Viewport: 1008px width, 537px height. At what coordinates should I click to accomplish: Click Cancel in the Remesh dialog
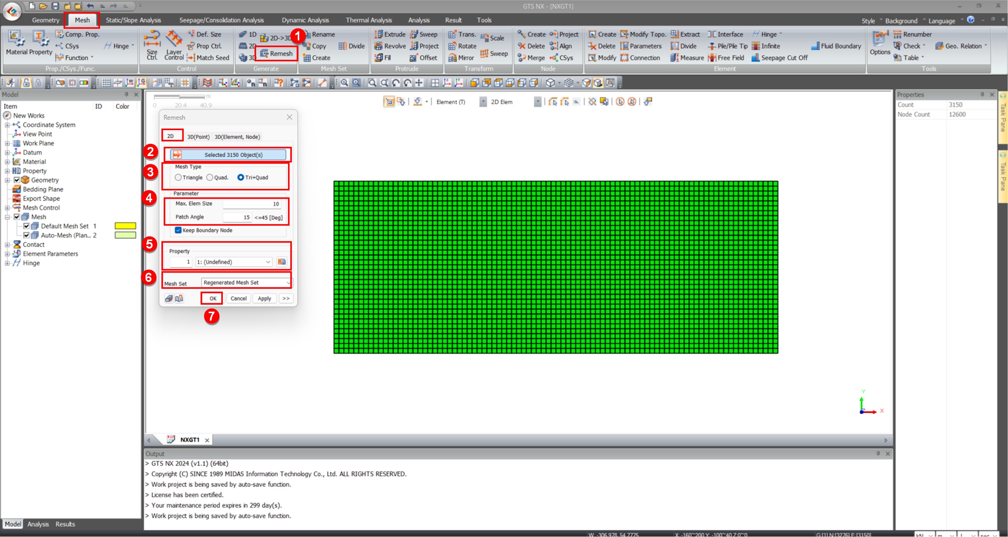tap(238, 298)
